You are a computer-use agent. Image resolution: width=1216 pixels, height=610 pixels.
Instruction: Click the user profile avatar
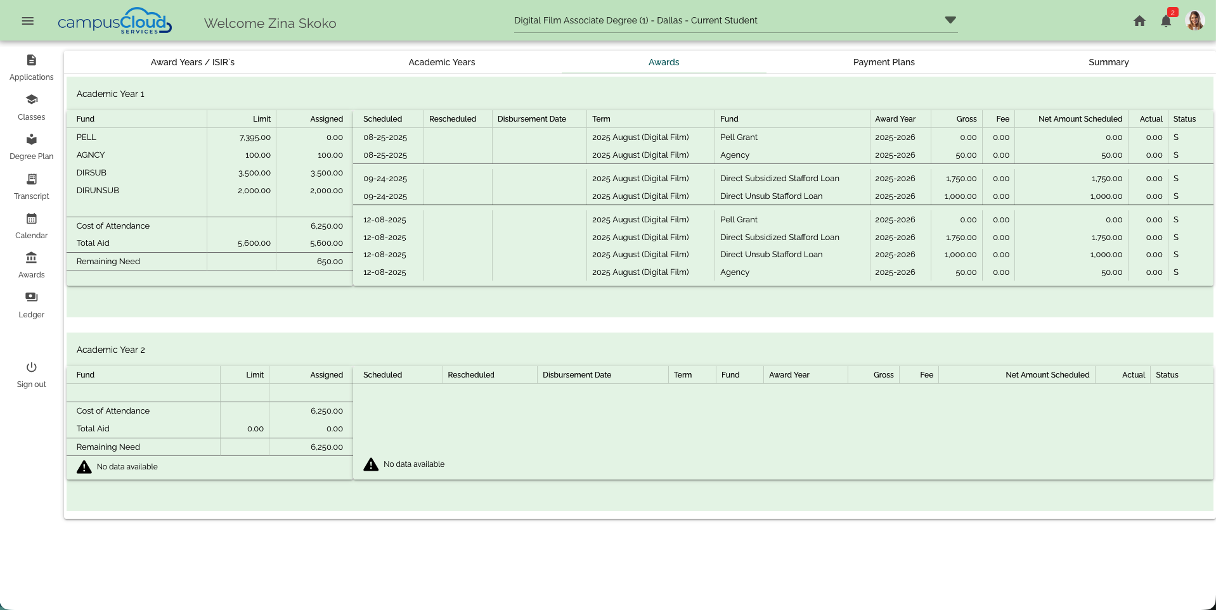pyautogui.click(x=1194, y=21)
